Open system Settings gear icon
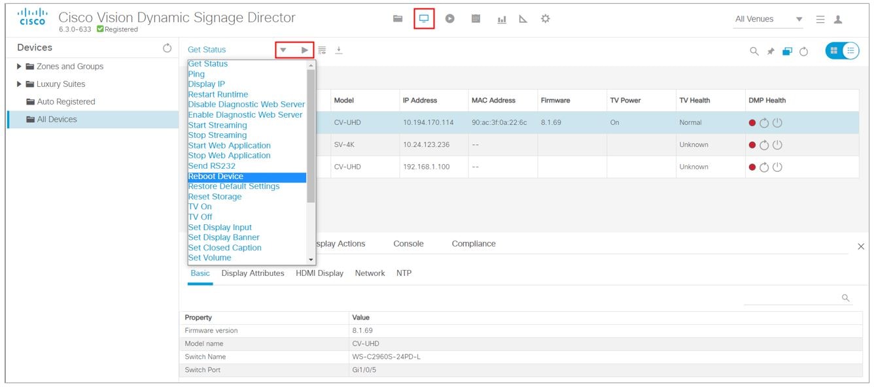 546,18
